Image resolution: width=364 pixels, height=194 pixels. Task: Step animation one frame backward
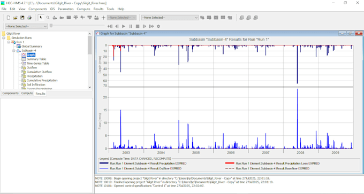click(117, 26)
